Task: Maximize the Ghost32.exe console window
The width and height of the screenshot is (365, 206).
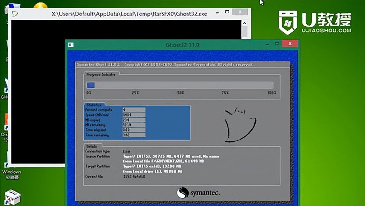Action: click(227, 12)
